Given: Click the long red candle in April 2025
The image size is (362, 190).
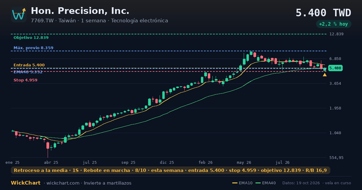Looking at the screenshot, I should pos(48,146).
